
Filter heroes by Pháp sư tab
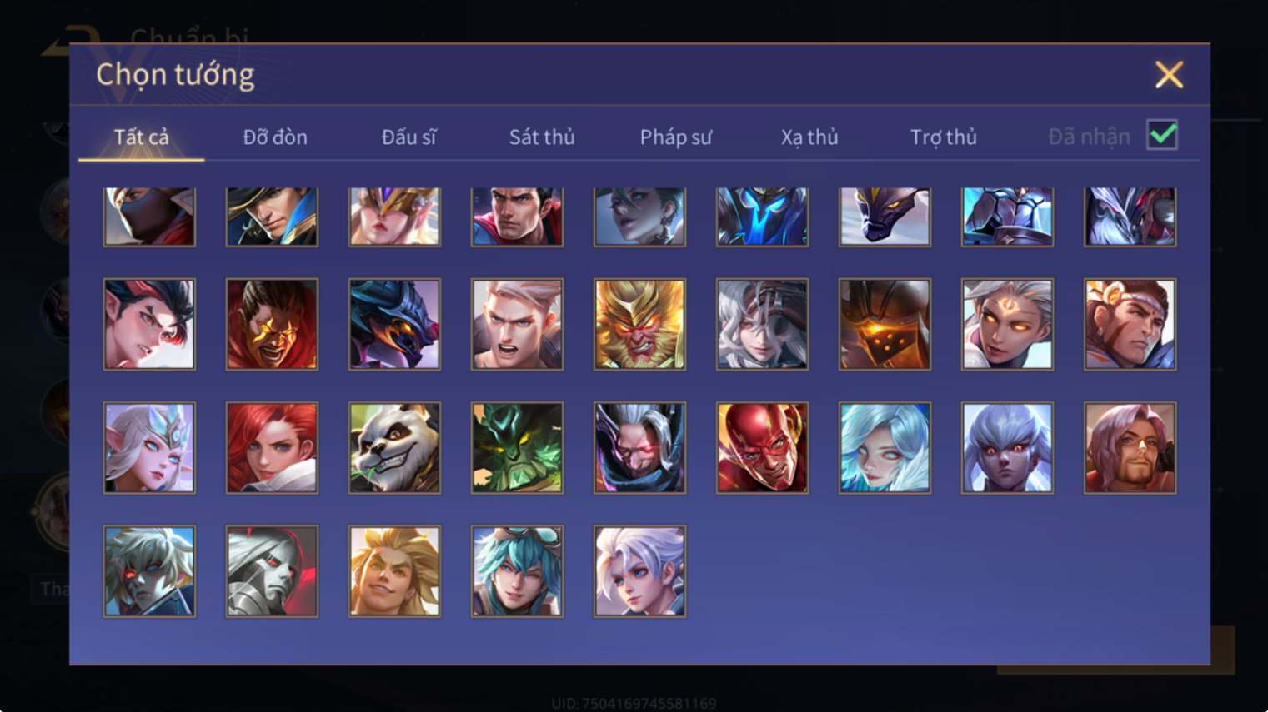(x=676, y=137)
